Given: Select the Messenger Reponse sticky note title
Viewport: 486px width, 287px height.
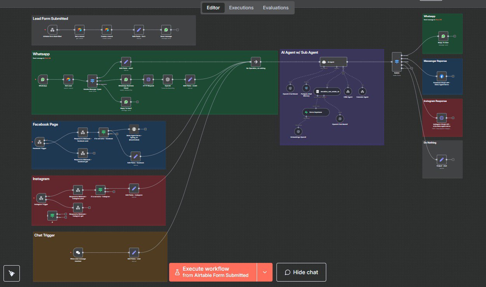Looking at the screenshot, I should [435, 61].
